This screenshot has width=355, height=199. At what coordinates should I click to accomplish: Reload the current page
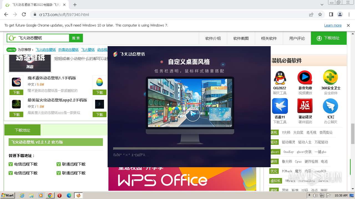[x=24, y=14]
